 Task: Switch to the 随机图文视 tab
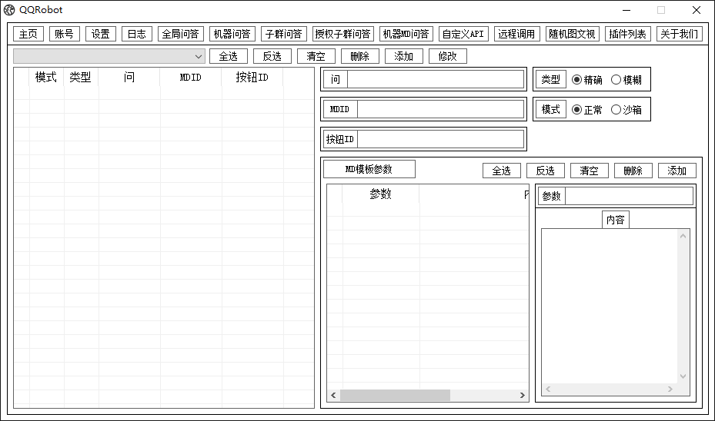(x=572, y=34)
